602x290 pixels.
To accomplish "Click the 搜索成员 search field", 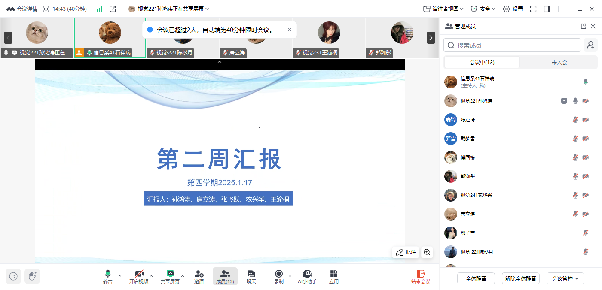I will 512,45.
